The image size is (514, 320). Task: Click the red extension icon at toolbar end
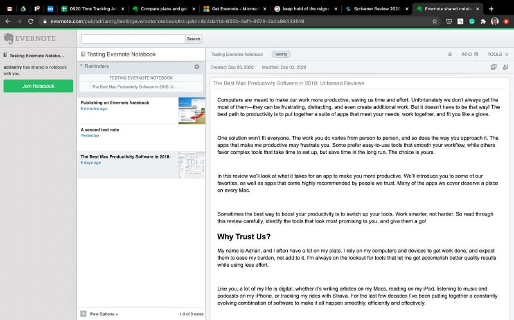[506, 21]
